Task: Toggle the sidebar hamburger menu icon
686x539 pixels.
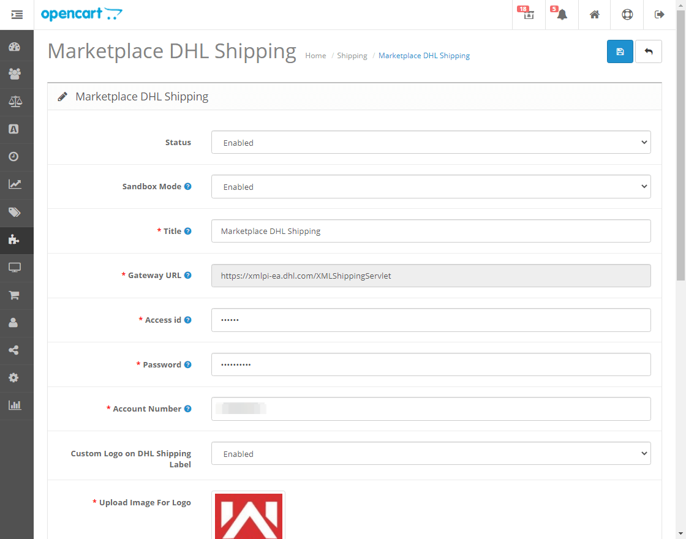Action: pos(17,15)
